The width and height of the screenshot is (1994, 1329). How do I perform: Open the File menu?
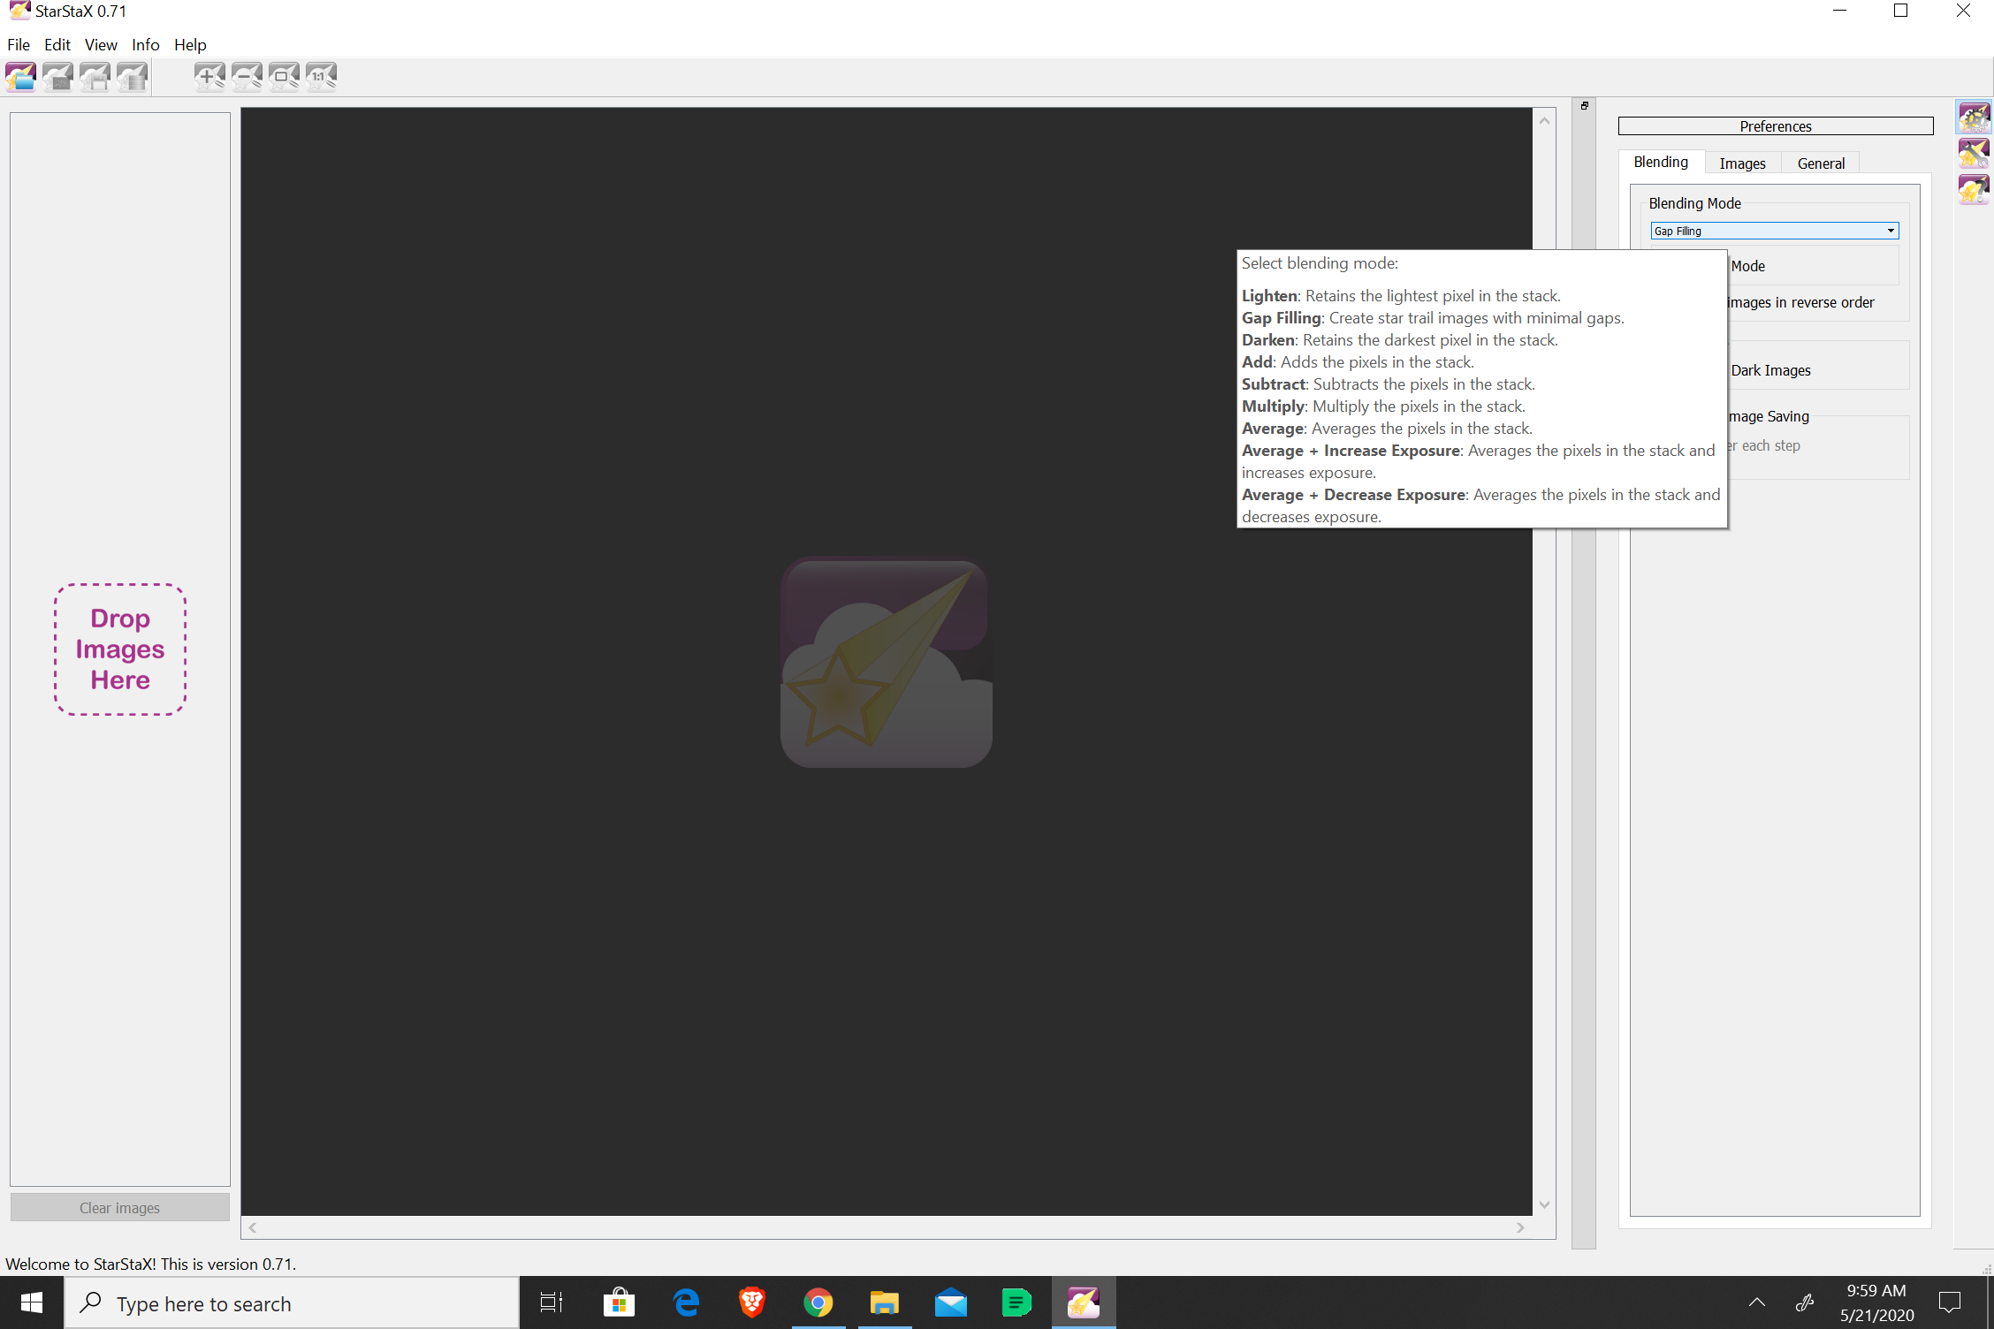click(x=19, y=44)
